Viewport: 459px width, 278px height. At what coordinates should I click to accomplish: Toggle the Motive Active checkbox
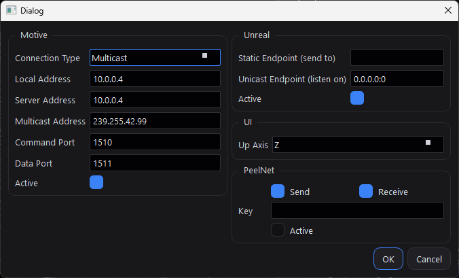pos(96,183)
